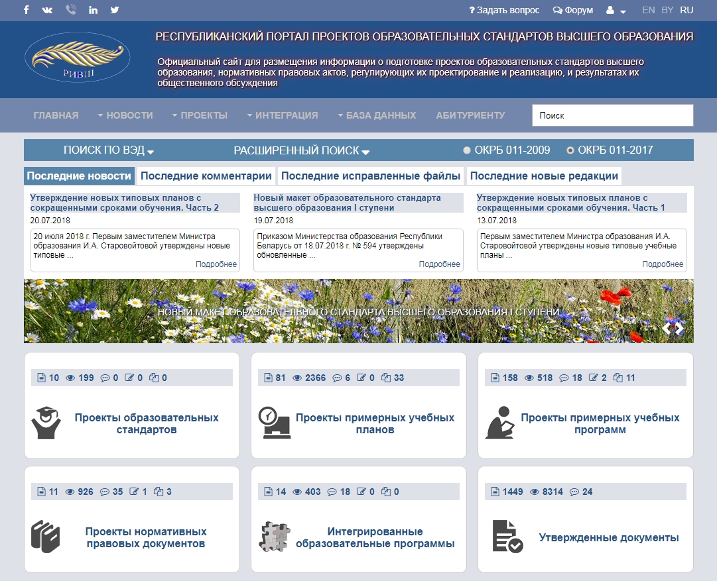Switch language to EN
The image size is (717, 581).
coord(649,10)
